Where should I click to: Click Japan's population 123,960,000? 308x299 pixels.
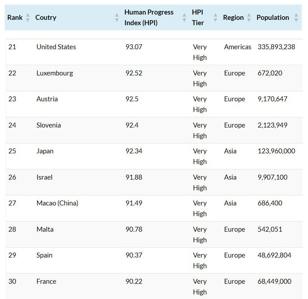pyautogui.click(x=276, y=151)
